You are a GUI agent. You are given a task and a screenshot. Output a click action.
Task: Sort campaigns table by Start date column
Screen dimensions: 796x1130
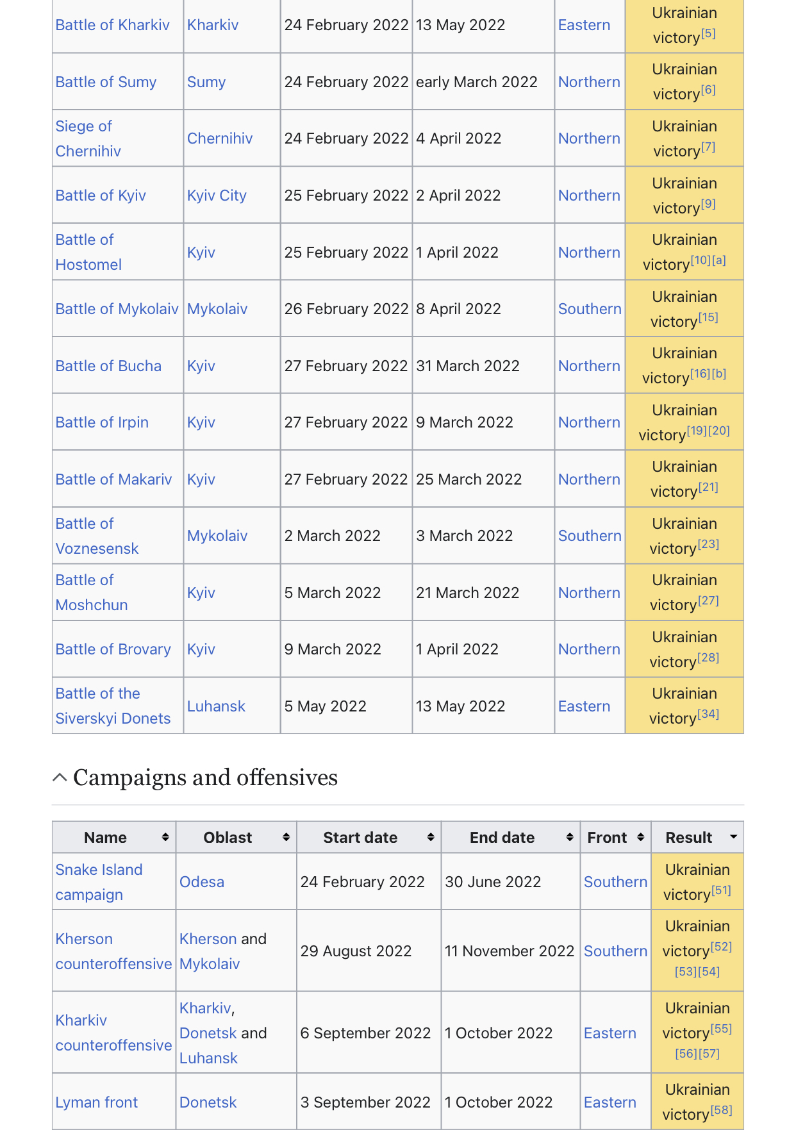(x=369, y=837)
